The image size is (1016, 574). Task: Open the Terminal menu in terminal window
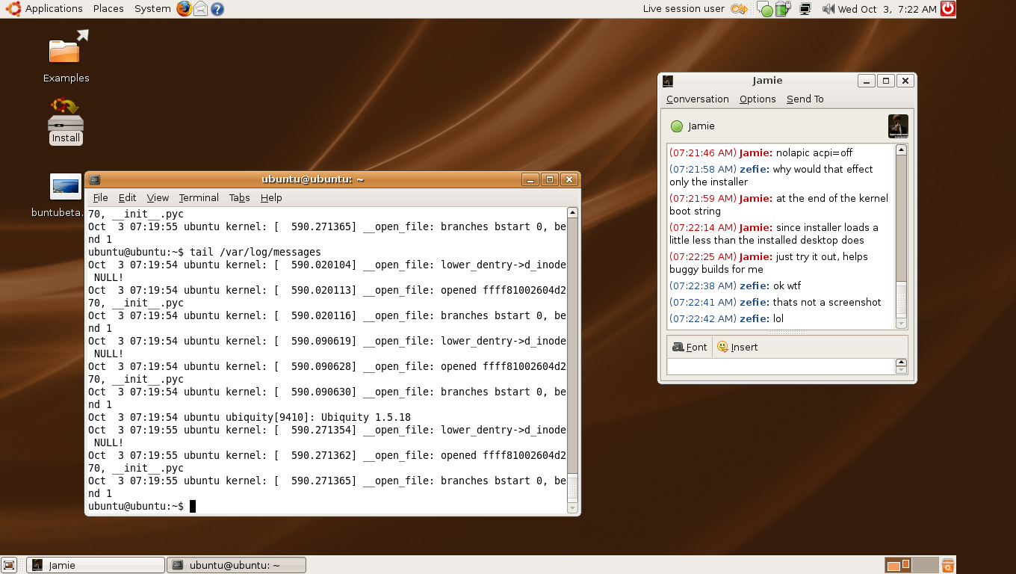(x=199, y=197)
